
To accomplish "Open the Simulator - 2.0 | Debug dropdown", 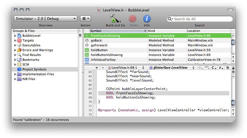I will coord(46,19).
